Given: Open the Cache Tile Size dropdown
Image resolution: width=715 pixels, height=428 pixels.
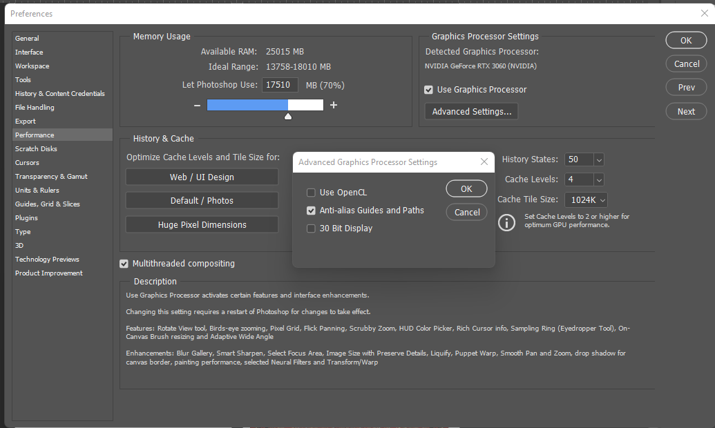Looking at the screenshot, I should pyautogui.click(x=603, y=200).
